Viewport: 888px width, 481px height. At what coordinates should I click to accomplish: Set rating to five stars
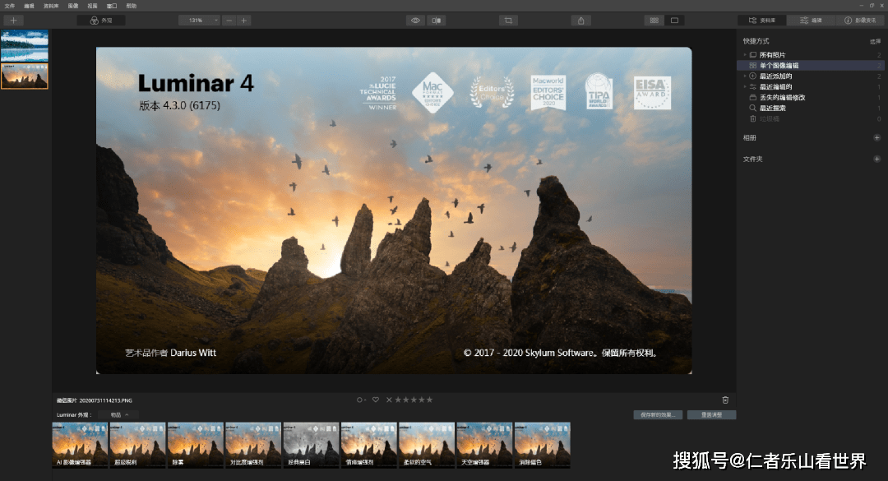[x=429, y=400]
